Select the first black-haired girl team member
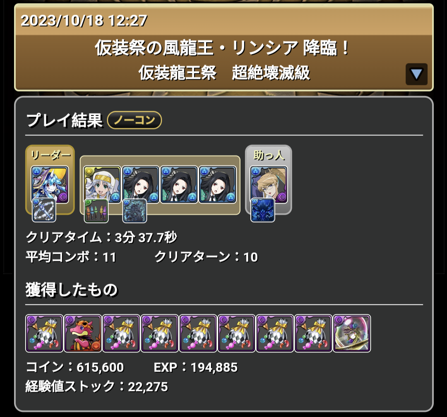 [141, 185]
